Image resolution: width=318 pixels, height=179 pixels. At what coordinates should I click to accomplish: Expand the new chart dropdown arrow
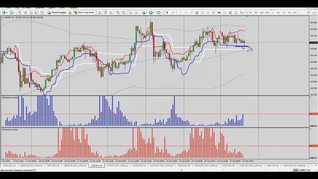pyautogui.click(x=6, y=12)
